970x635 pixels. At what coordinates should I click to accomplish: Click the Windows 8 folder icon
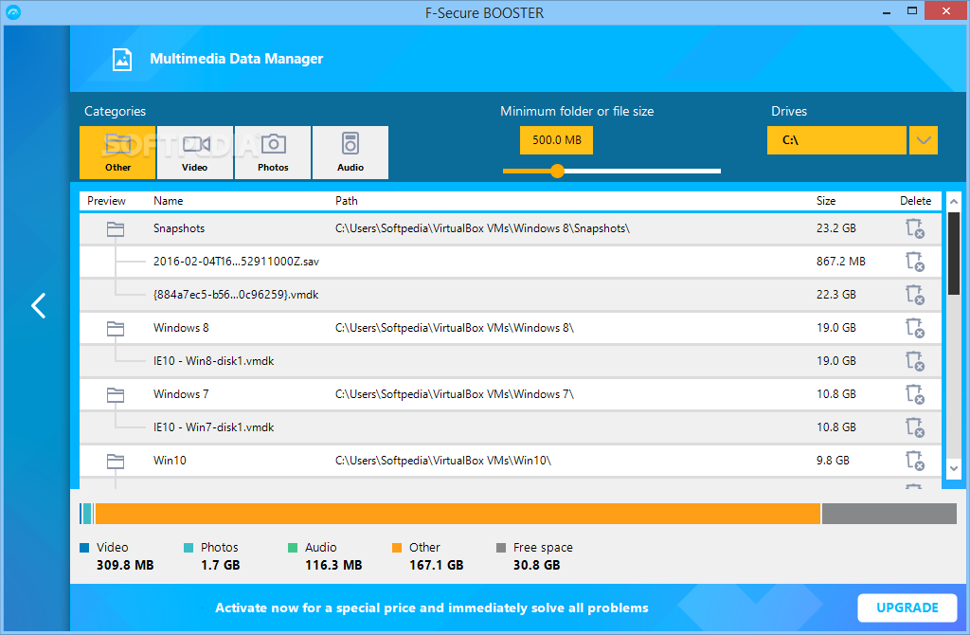pos(116,329)
